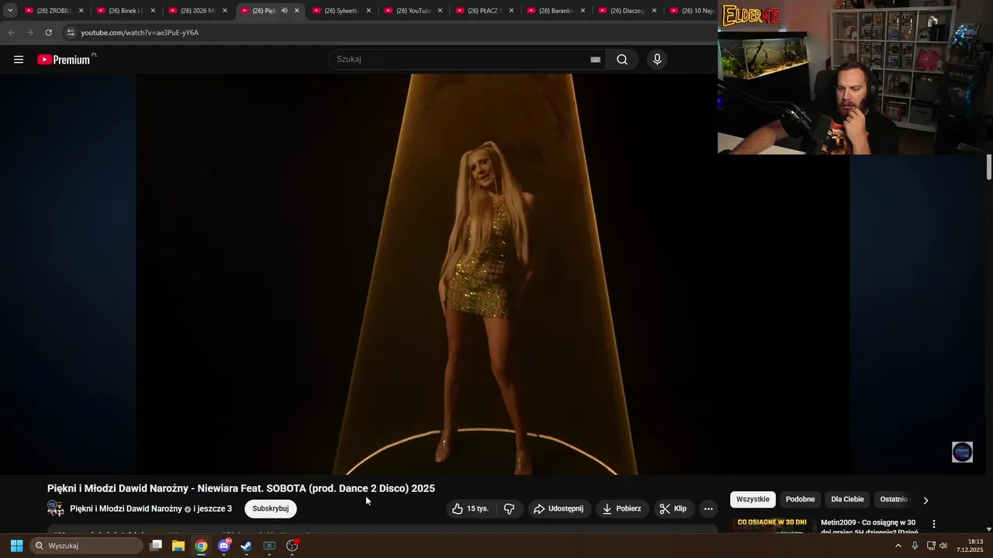This screenshot has height=558, width=993.
Task: Close the Binek tab
Action: [153, 11]
